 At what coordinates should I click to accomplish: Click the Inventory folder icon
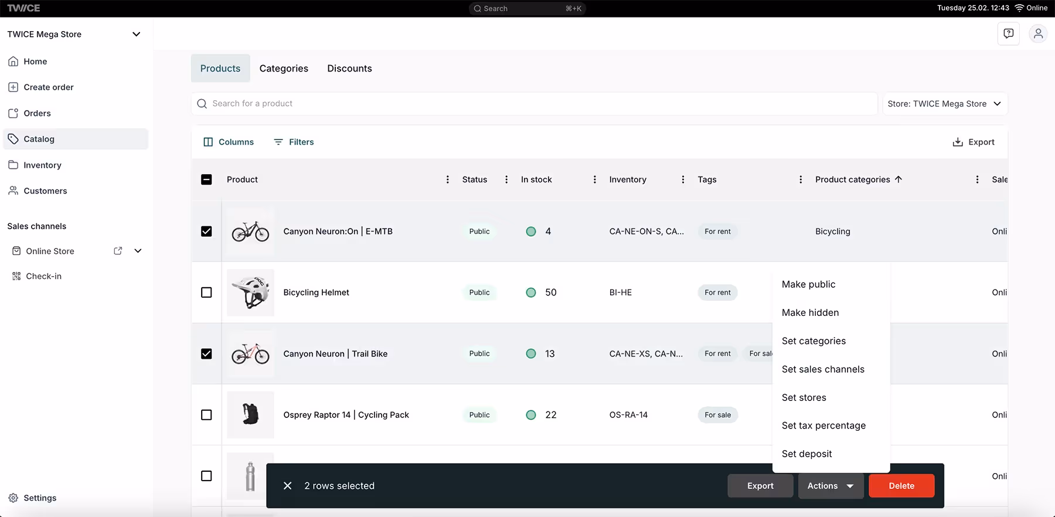click(x=13, y=165)
